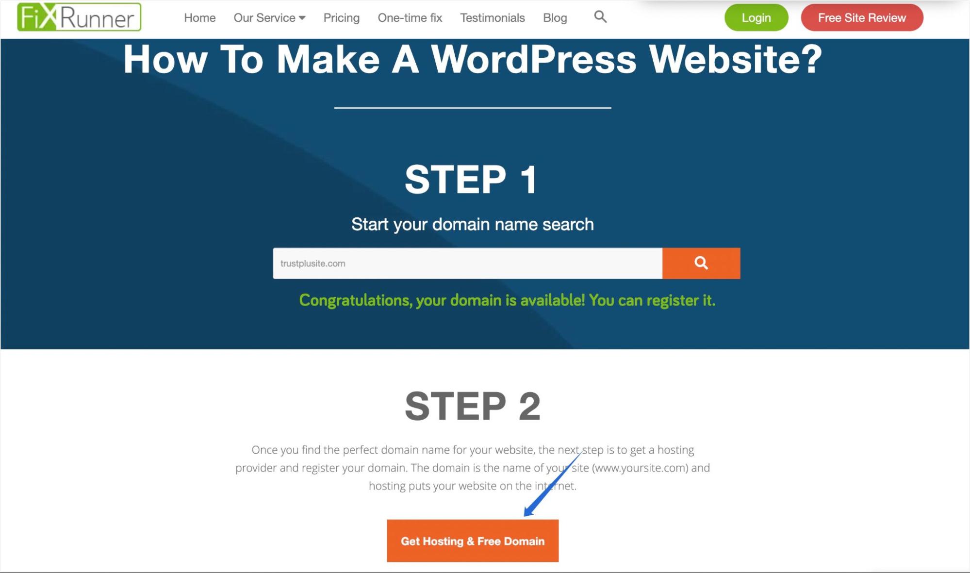The image size is (970, 573).
Task: Expand the Blog navigation section
Action: (555, 17)
